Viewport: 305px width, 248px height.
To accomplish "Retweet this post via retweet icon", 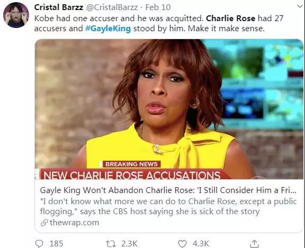I will (111, 244).
